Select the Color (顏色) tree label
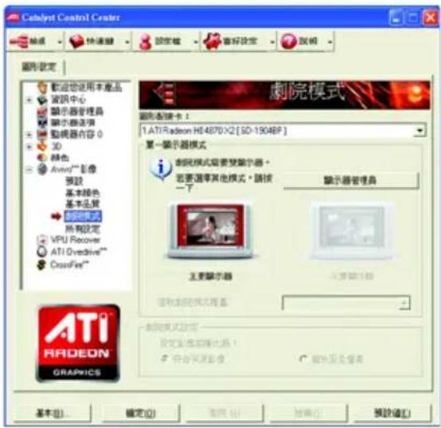The height and width of the screenshot is (428, 441). coord(60,157)
